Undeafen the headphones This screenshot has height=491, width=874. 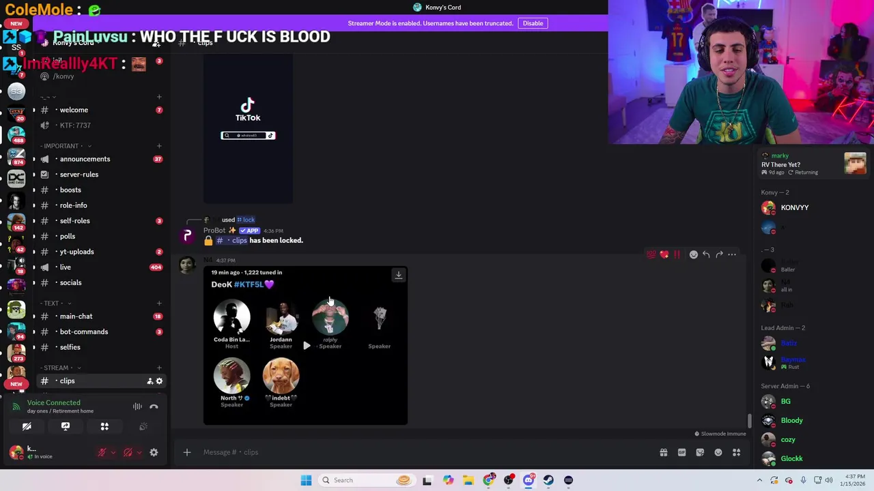(x=128, y=452)
